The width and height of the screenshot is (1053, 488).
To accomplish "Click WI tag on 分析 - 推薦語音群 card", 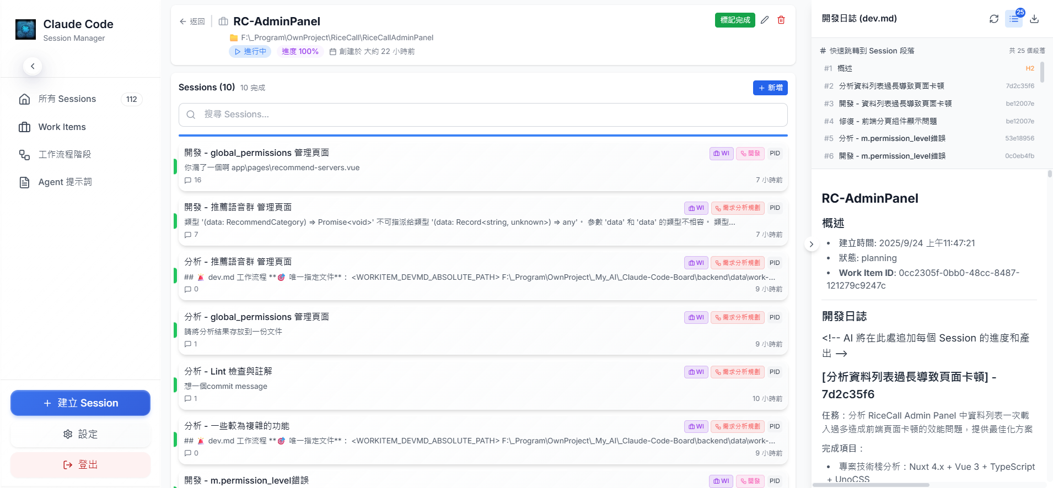I will click(x=696, y=263).
